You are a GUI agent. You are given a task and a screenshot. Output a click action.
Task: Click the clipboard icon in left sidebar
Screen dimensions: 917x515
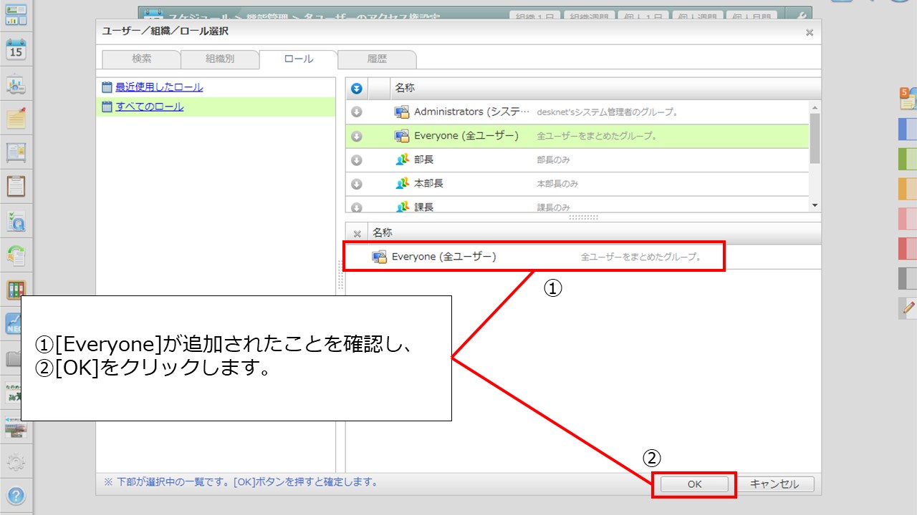[x=16, y=186]
